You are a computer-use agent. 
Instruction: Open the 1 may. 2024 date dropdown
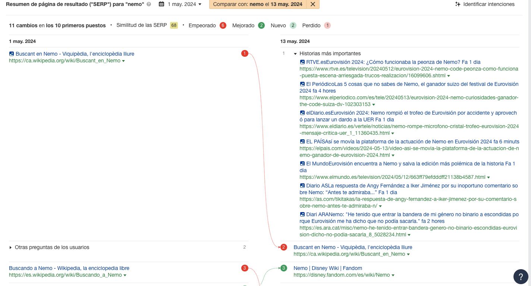tap(184, 4)
